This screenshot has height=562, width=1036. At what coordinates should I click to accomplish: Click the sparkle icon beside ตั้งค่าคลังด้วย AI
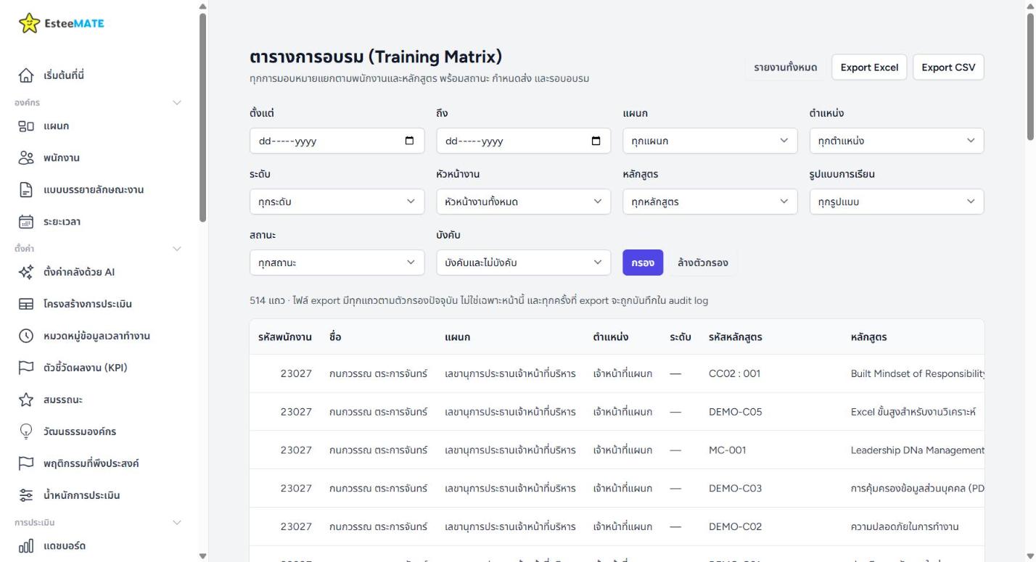point(26,272)
